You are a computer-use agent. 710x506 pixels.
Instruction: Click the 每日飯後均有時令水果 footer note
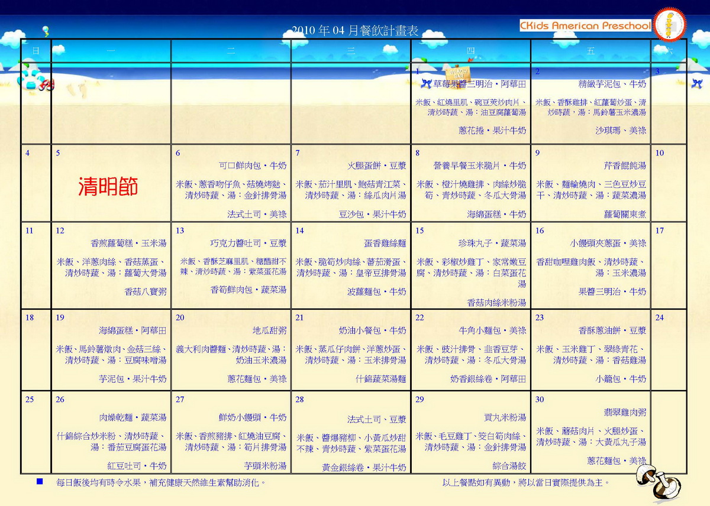pyautogui.click(x=160, y=482)
